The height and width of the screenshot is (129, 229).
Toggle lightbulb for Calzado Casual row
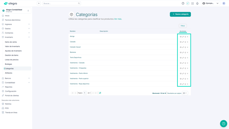click(185, 47)
